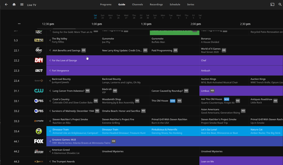283x165 pixels.
Task: Open Steven Raichlen's Project Fire
Action: click(125, 121)
